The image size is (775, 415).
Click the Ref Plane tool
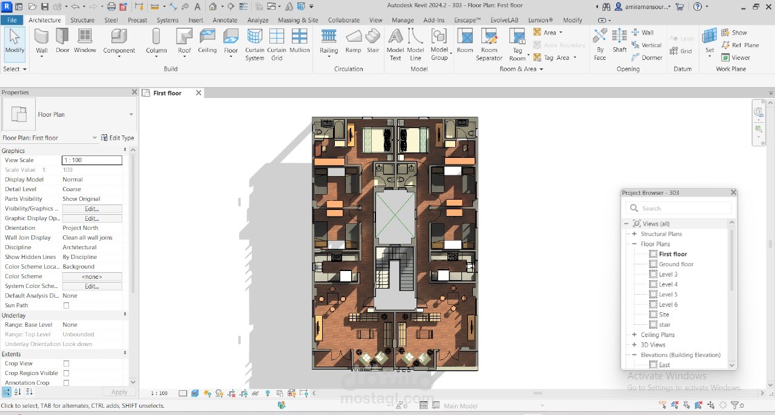[740, 45]
